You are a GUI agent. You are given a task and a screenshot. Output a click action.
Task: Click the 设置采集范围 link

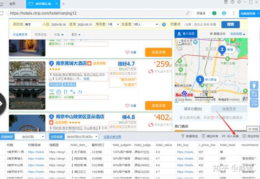point(112,137)
